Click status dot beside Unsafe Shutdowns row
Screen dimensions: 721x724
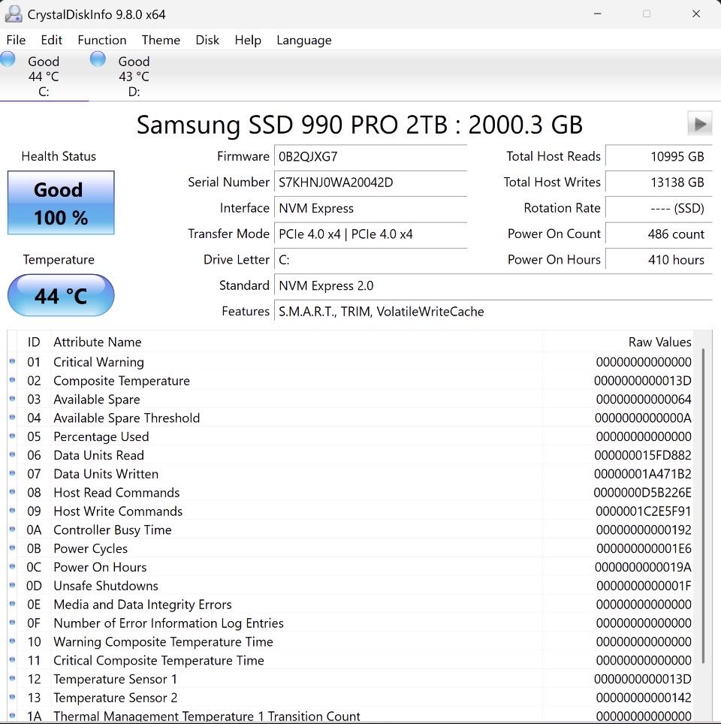(x=12, y=586)
